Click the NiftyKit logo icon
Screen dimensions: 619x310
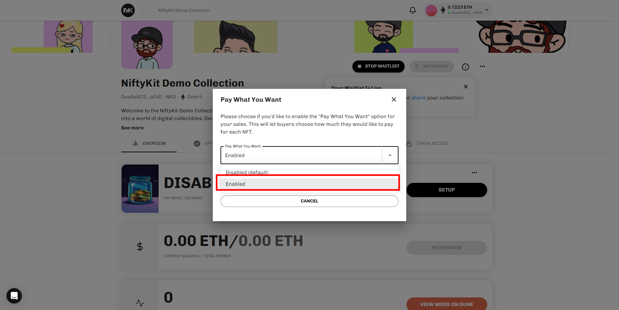point(128,10)
